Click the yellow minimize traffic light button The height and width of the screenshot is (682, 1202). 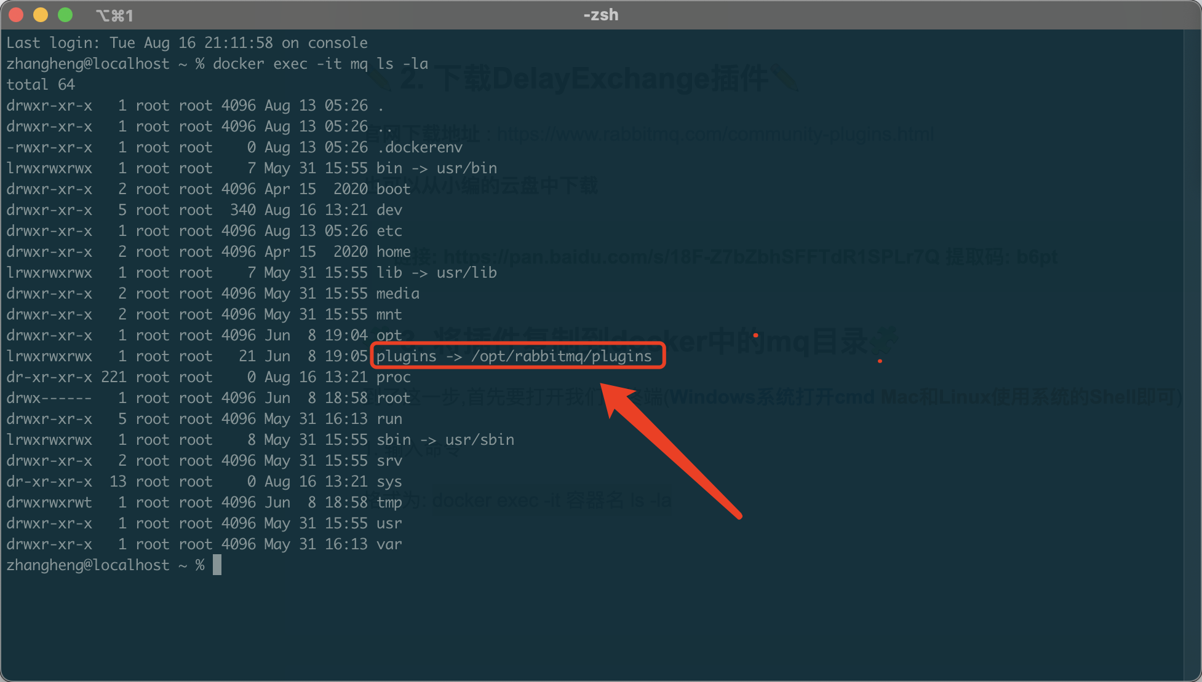pyautogui.click(x=41, y=14)
